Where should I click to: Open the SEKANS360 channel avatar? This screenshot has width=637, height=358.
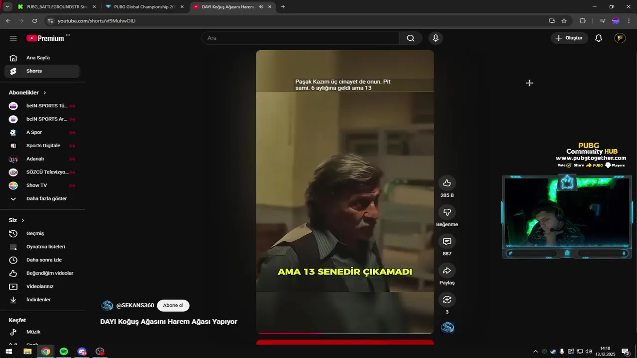107,305
